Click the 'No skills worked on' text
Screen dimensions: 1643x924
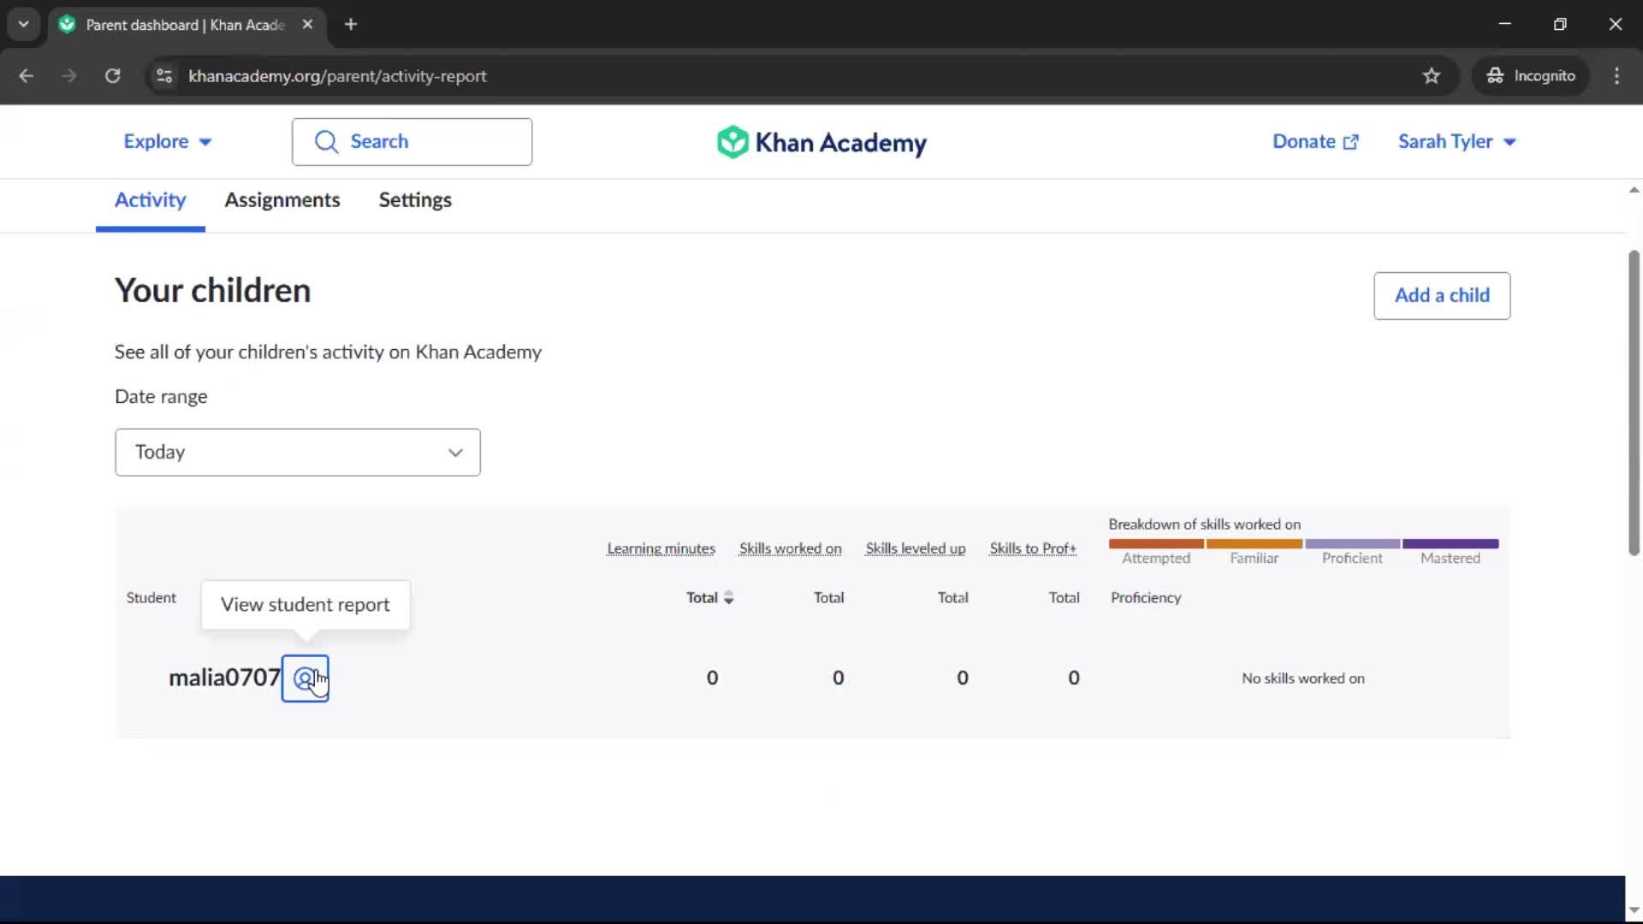[1302, 679]
